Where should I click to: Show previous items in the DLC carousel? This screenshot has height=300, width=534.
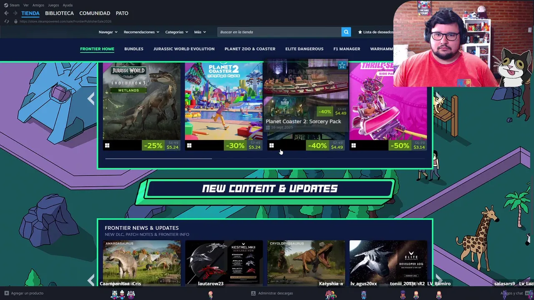coord(91,99)
